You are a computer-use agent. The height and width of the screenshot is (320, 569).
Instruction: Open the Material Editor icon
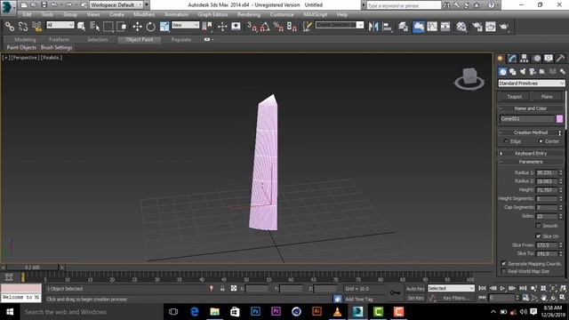pos(461,27)
